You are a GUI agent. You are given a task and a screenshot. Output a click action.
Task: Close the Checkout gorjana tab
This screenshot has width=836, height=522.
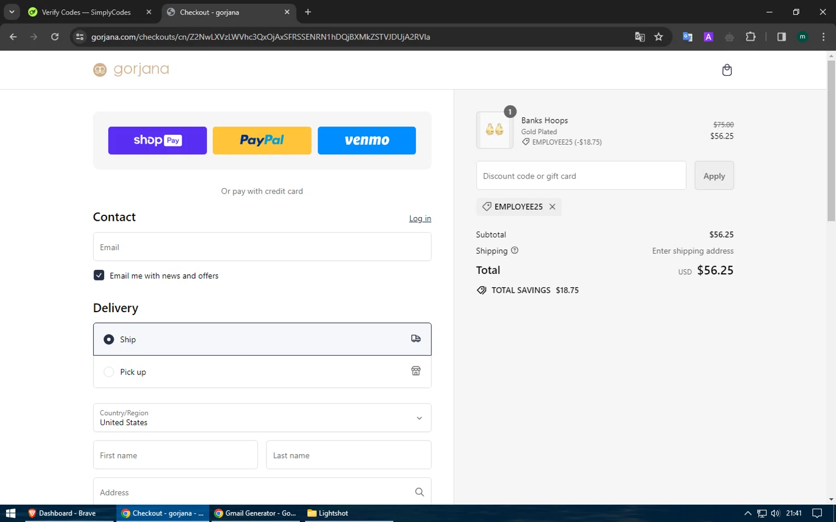click(x=287, y=12)
